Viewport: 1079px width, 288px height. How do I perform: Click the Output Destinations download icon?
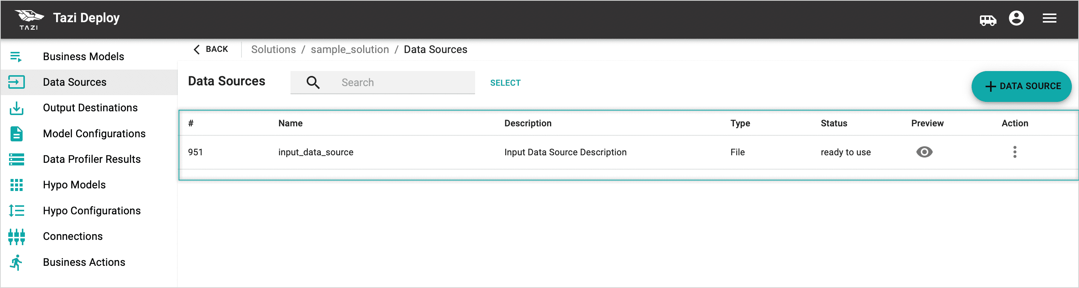[x=16, y=108]
